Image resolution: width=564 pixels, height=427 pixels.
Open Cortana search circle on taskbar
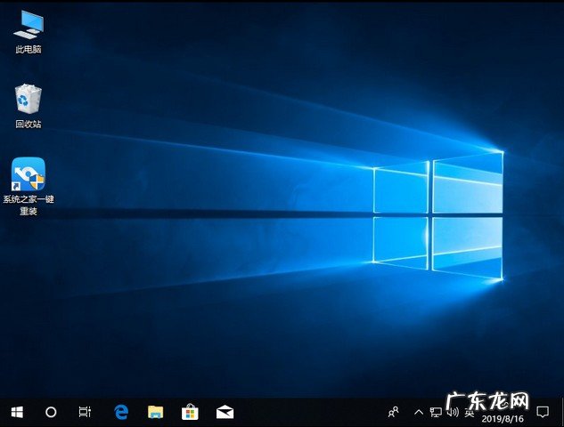coord(51,412)
